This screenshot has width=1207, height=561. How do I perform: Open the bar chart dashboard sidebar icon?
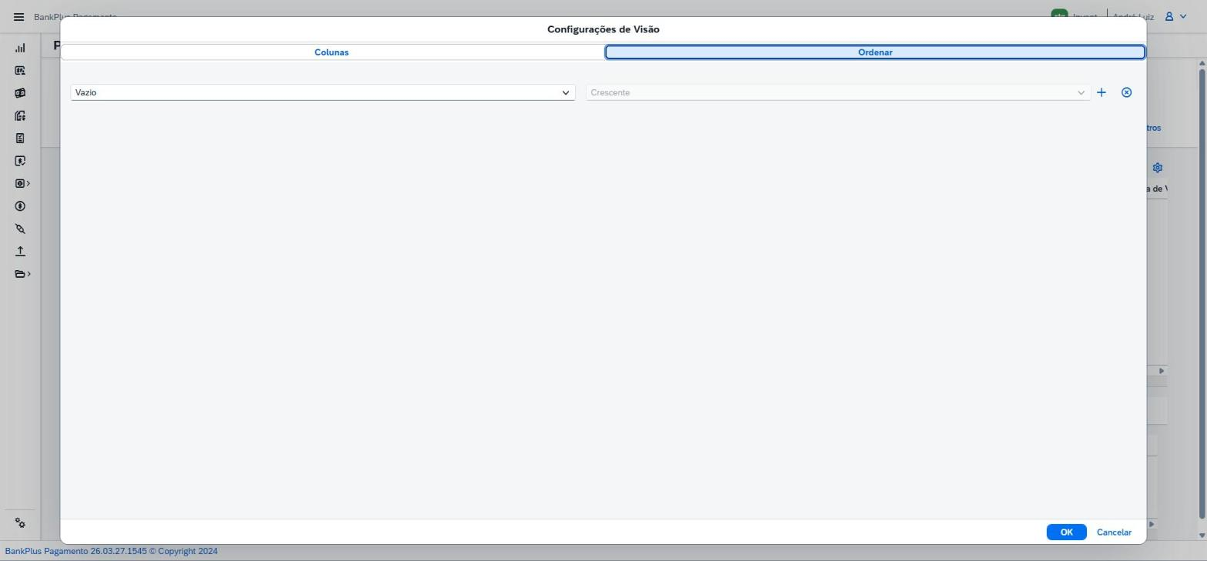click(20, 48)
